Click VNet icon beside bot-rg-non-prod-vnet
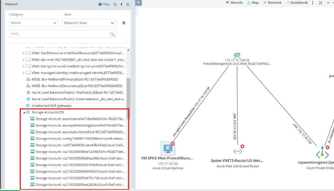This screenshot has height=191, width=334. click(x=28, y=66)
